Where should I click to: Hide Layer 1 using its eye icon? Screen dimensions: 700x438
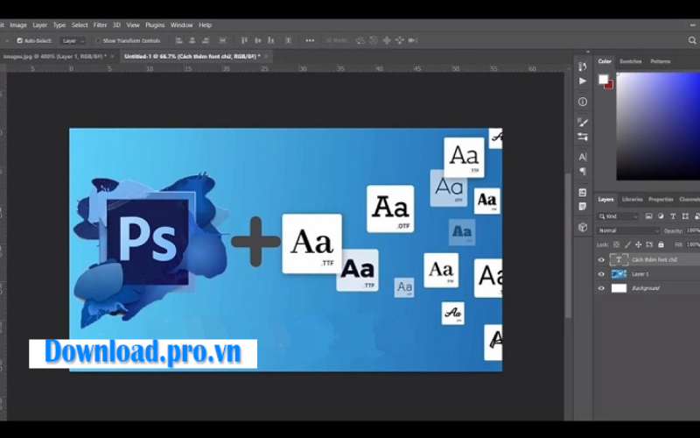coord(601,274)
